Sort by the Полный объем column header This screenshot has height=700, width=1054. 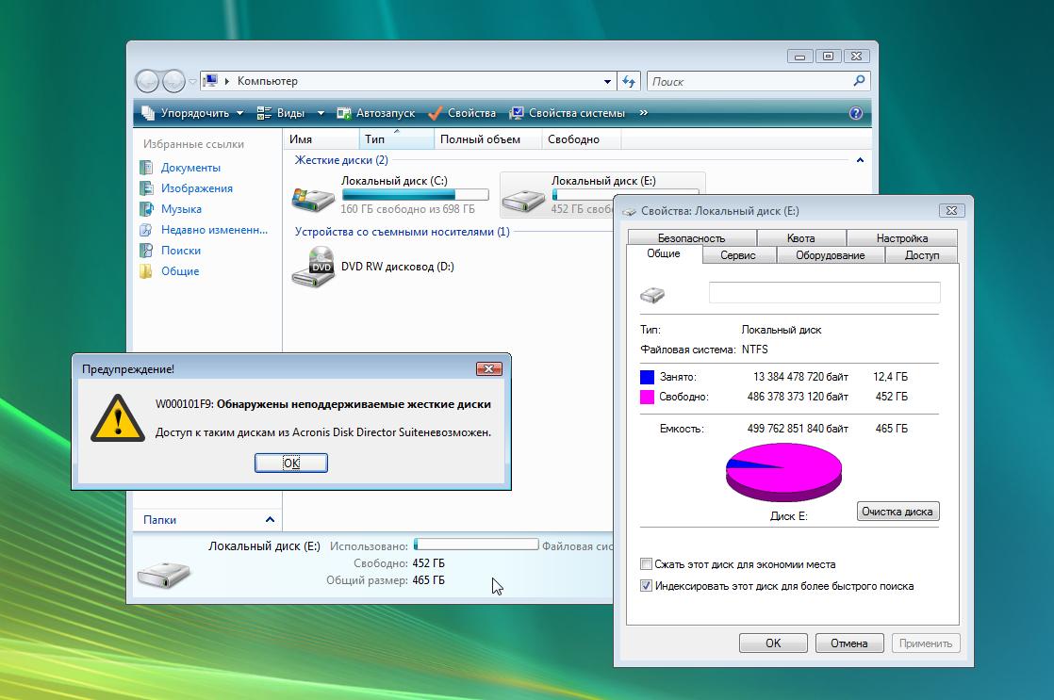pyautogui.click(x=487, y=139)
